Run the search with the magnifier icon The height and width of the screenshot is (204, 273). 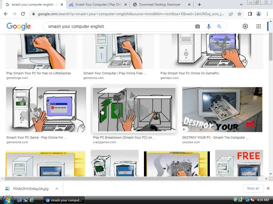[219, 27]
